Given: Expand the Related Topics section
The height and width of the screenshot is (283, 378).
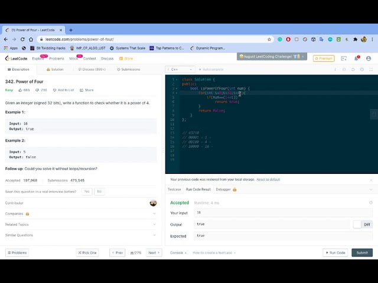Looking at the screenshot, I should click(x=81, y=224).
